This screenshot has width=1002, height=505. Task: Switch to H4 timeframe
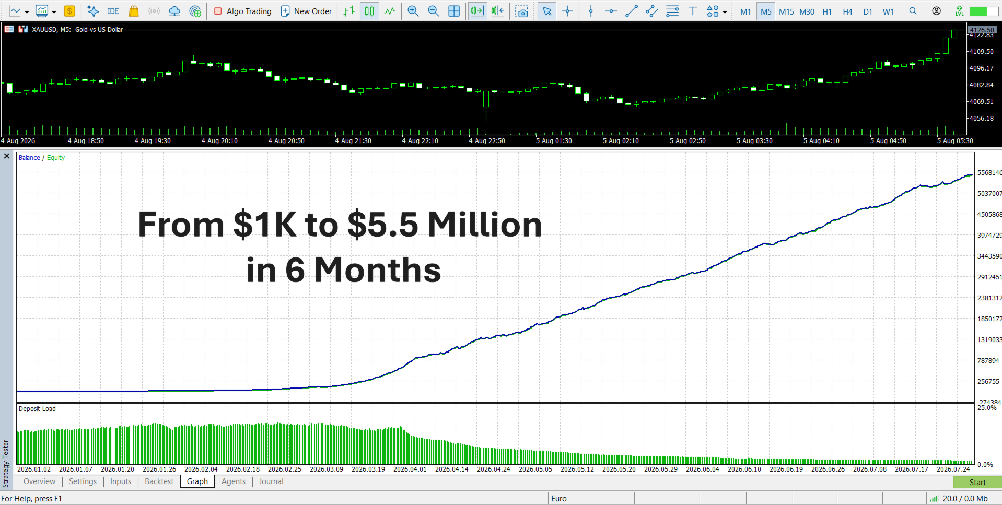847,11
